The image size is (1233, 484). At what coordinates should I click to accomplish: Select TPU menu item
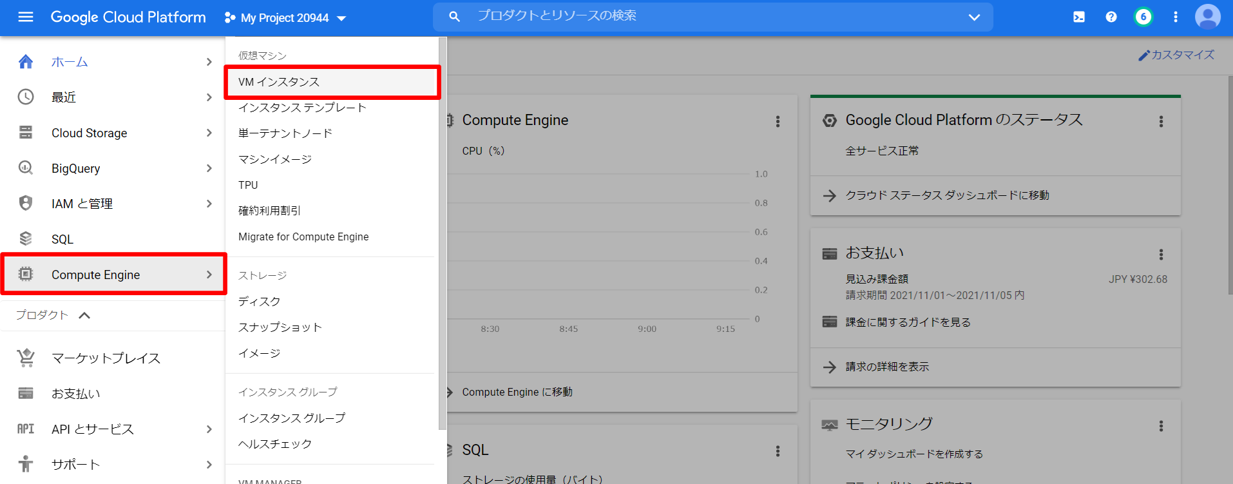332,185
